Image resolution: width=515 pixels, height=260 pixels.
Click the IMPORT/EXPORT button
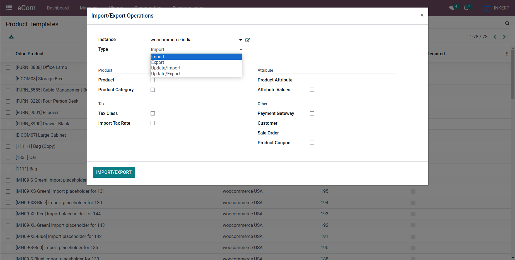point(114,172)
